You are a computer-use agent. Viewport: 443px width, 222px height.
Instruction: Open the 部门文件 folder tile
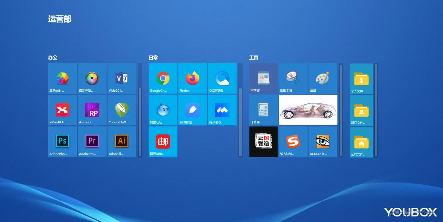[x=362, y=110]
